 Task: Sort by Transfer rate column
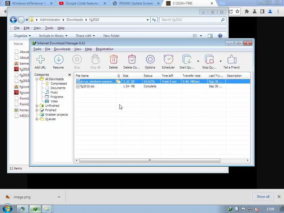[x=194, y=76]
